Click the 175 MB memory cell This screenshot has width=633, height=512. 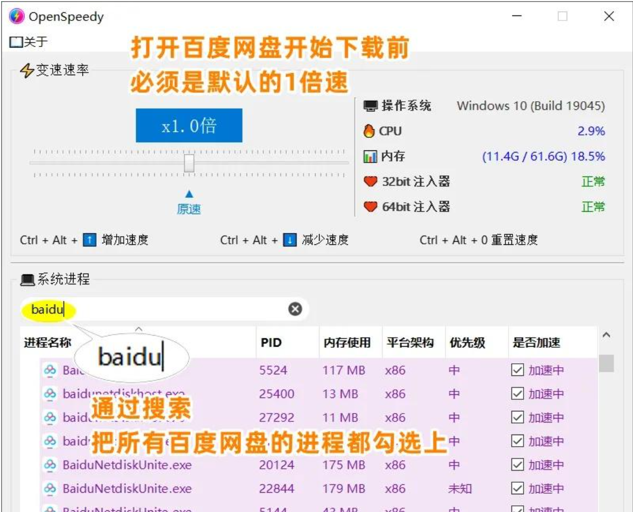point(343,465)
